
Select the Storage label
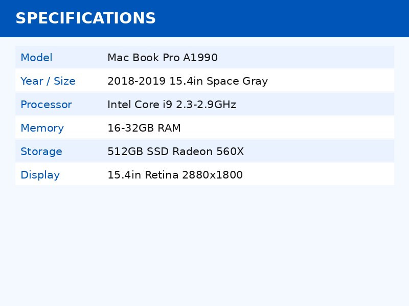tap(41, 151)
